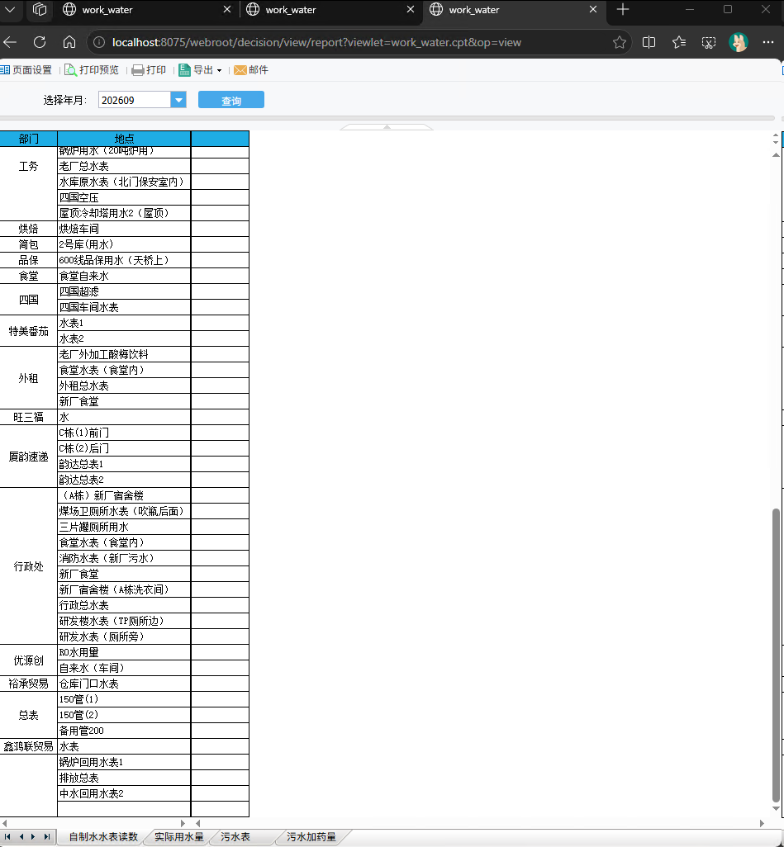Click the 202609 year-month input field
784x847 pixels.
click(135, 100)
